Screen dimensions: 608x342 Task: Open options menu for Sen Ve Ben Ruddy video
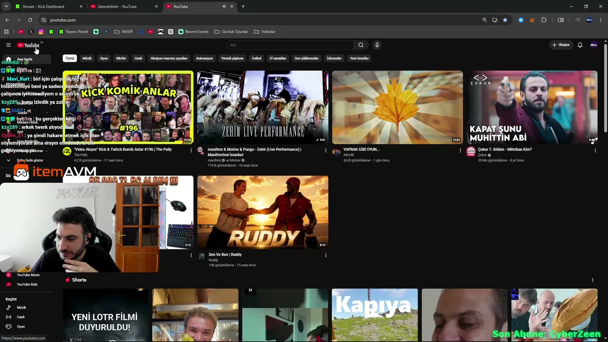click(x=325, y=256)
